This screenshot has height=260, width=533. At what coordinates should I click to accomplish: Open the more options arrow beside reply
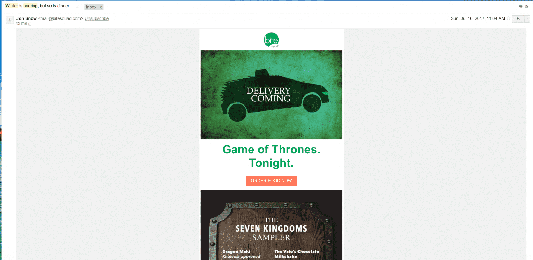(x=527, y=19)
